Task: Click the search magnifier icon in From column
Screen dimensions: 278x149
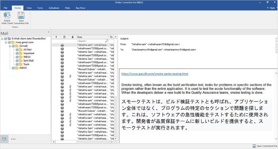Action: click(107, 41)
